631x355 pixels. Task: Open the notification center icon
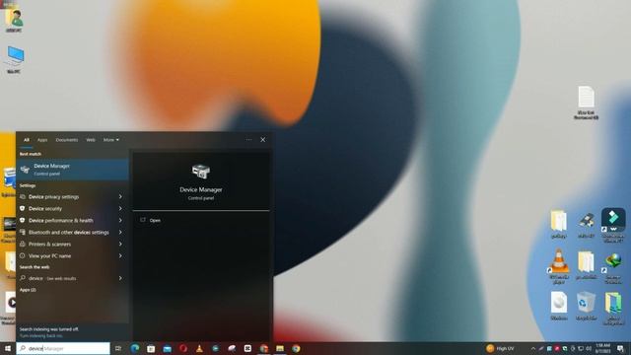click(620, 348)
